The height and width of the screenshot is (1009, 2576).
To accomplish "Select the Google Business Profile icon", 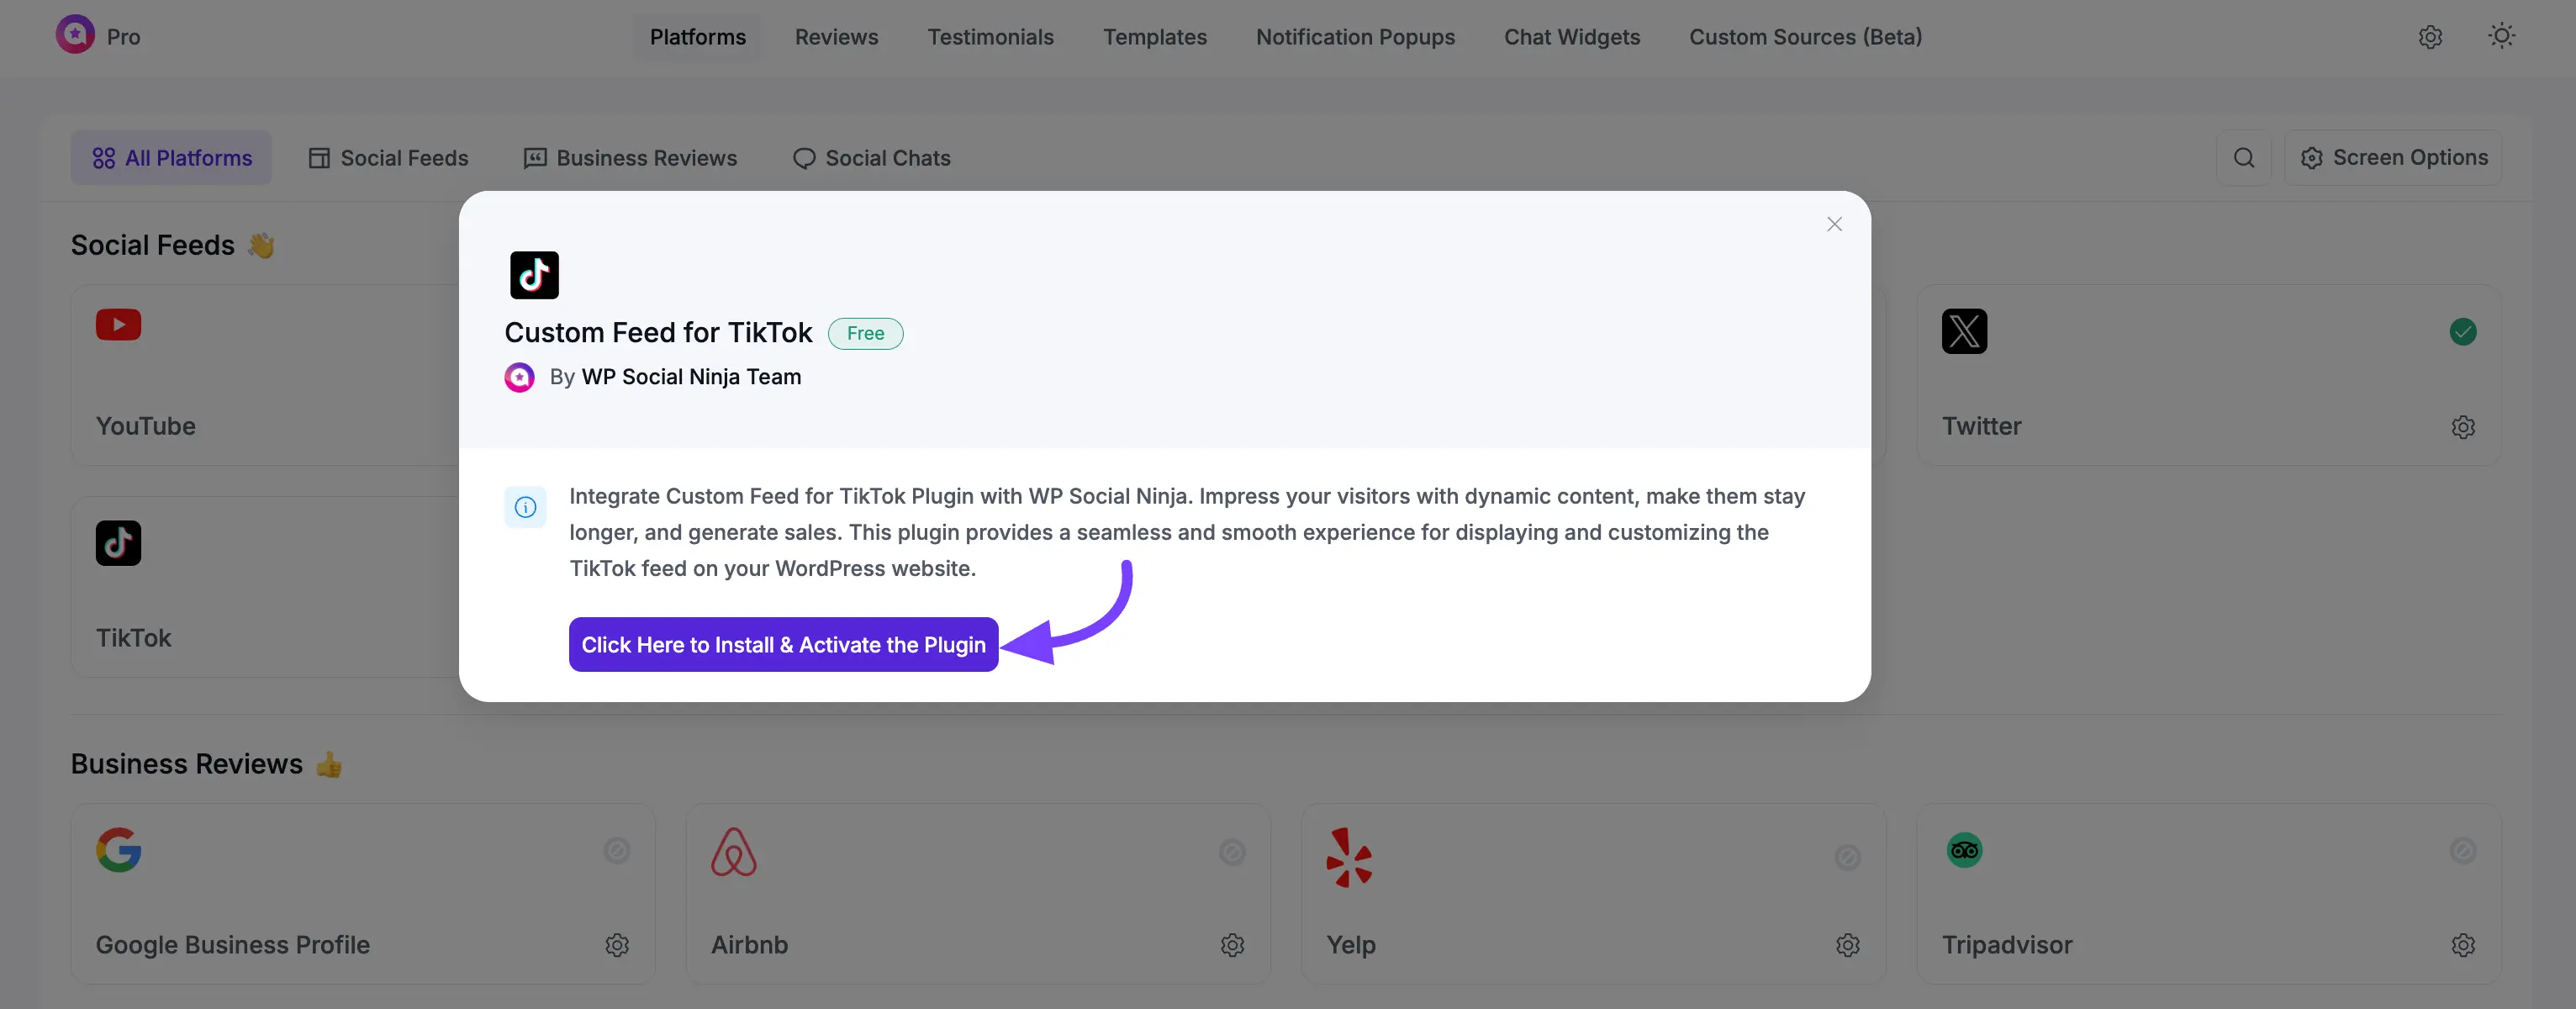I will click(118, 851).
